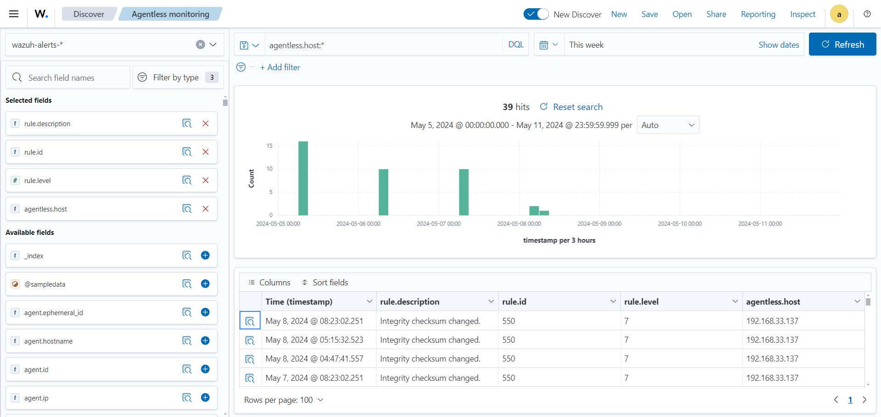Expand the Auto interval dropdown
The height and width of the screenshot is (417, 881).
pyautogui.click(x=668, y=125)
